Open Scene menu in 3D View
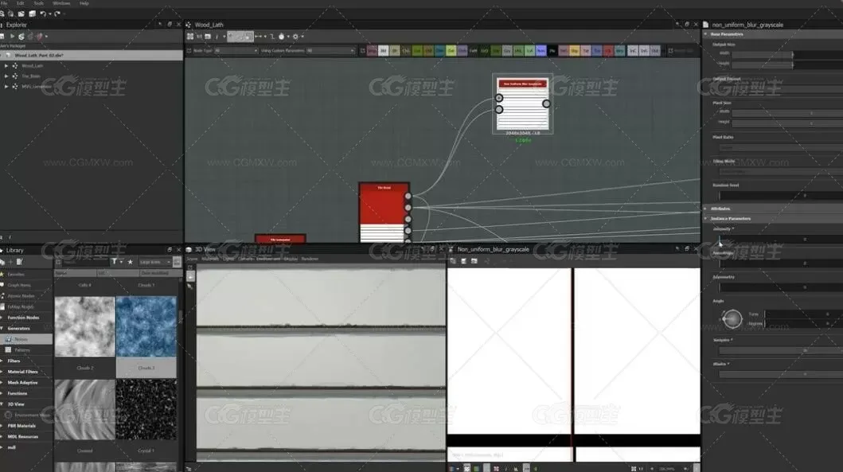Image resolution: width=843 pixels, height=472 pixels. click(192, 259)
